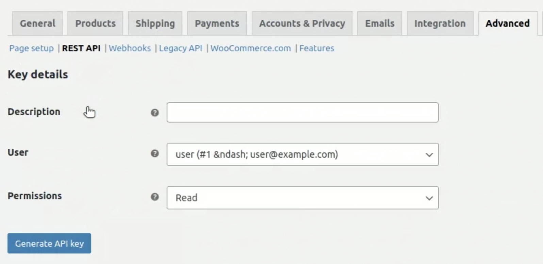
Task: Open the Accounts & Privacy tab
Action: 302,23
